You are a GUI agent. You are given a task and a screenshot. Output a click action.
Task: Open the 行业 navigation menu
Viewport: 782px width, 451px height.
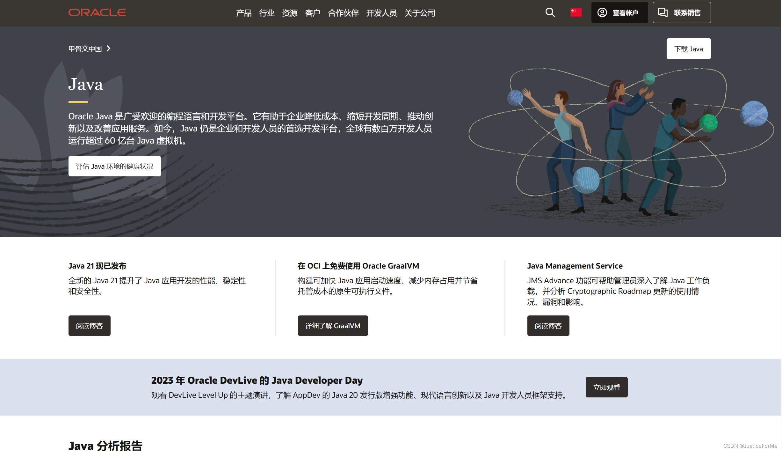[x=267, y=13]
